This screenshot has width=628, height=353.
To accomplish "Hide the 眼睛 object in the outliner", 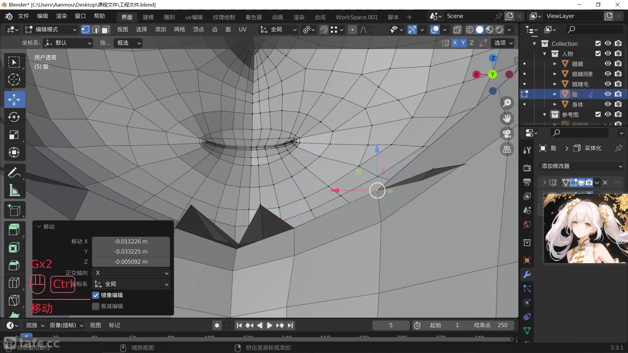I will pos(608,64).
